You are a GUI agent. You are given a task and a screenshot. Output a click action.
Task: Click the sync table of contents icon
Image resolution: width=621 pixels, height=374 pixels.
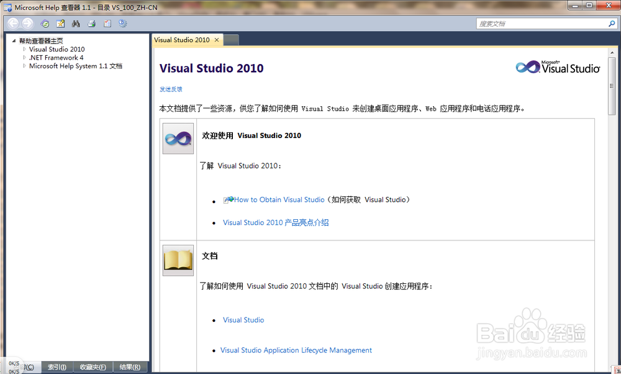44,22
